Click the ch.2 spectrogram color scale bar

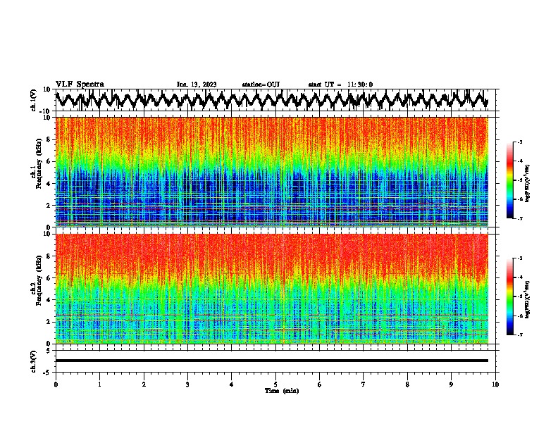pos(510,296)
